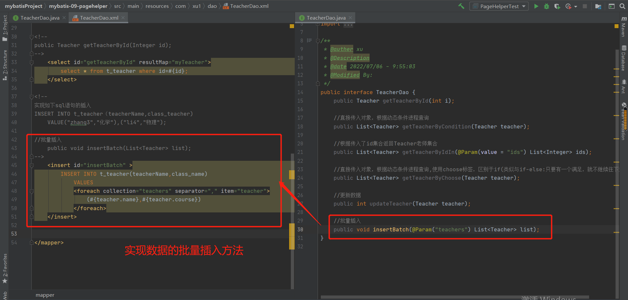
Task: Click resultMap="myTeacher" in the select tag
Action: pos(173,62)
